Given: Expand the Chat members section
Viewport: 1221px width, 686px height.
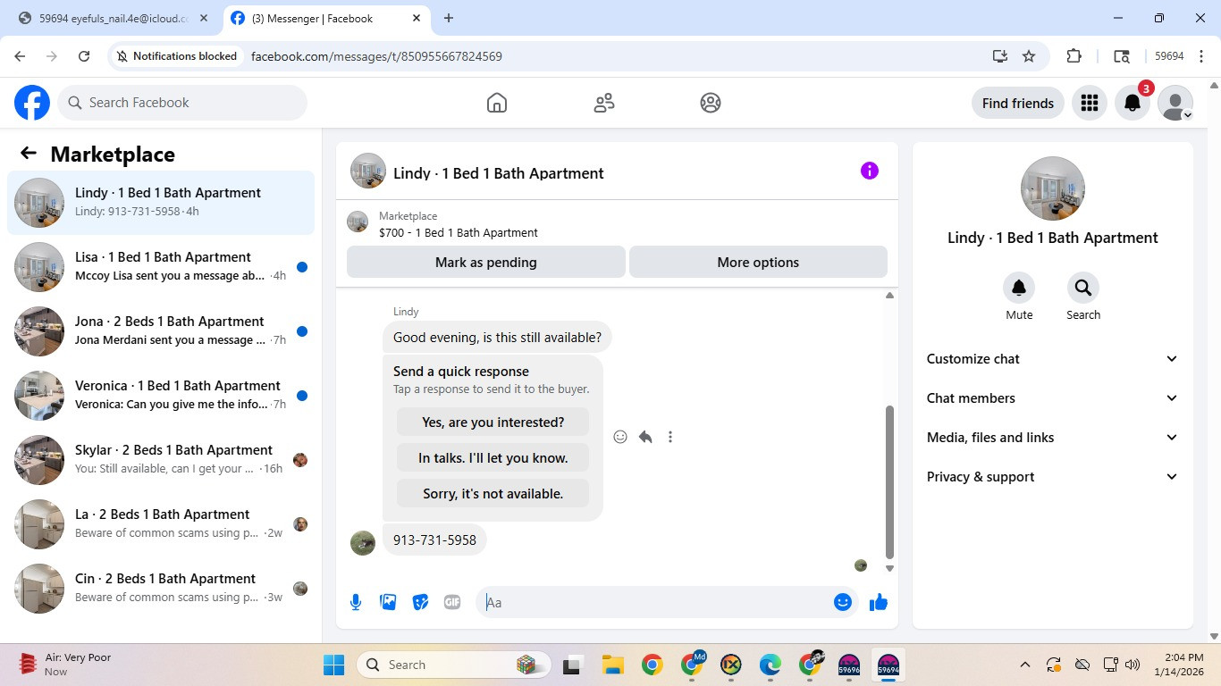Looking at the screenshot, I should (x=1053, y=398).
